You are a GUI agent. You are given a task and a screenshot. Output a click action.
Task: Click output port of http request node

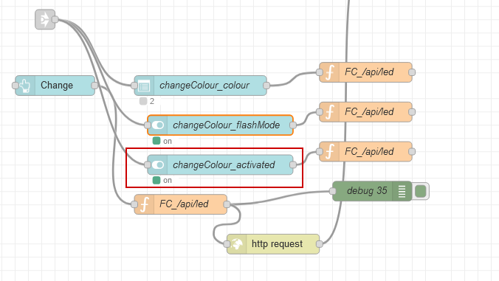pyautogui.click(x=320, y=244)
